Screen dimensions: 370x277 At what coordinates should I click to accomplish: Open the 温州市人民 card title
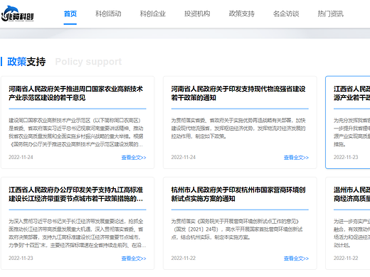point(351,194)
